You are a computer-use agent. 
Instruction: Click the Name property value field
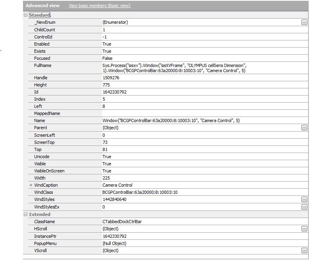click(x=171, y=120)
